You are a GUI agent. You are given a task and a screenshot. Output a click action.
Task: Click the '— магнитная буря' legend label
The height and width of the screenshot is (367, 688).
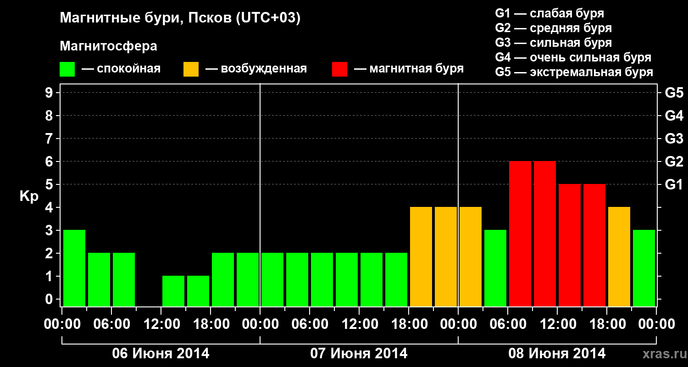pos(409,69)
